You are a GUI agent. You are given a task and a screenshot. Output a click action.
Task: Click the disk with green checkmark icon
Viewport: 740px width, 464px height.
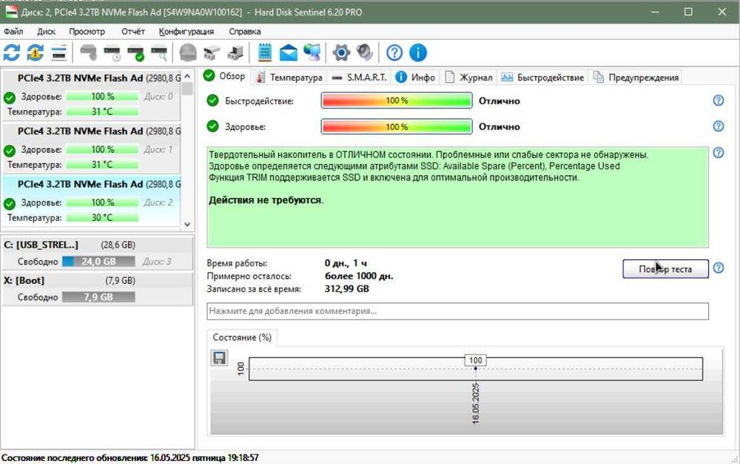click(x=136, y=52)
